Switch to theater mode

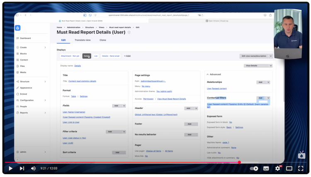coord(289,168)
